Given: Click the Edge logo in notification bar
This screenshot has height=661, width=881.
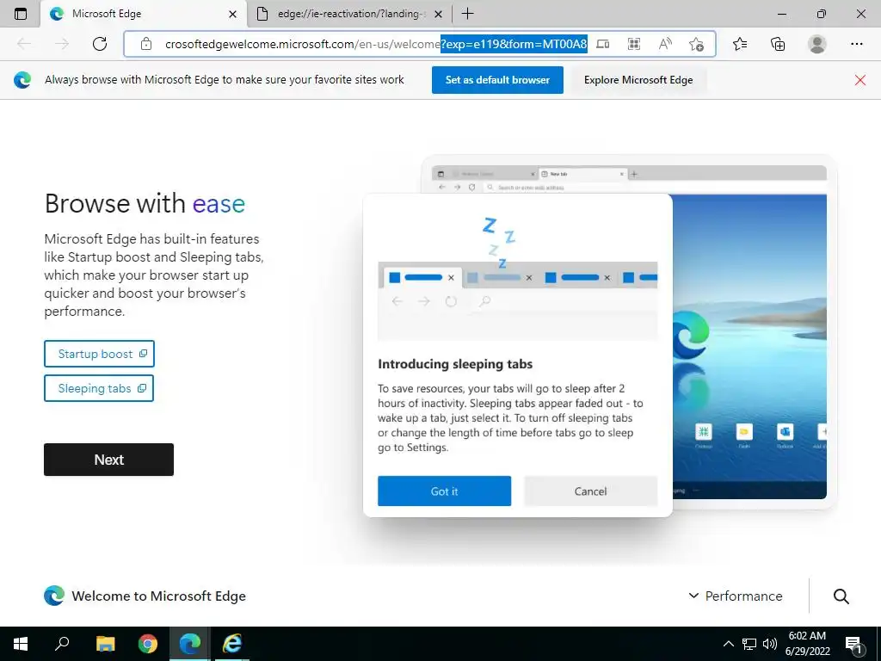Looking at the screenshot, I should [x=22, y=80].
